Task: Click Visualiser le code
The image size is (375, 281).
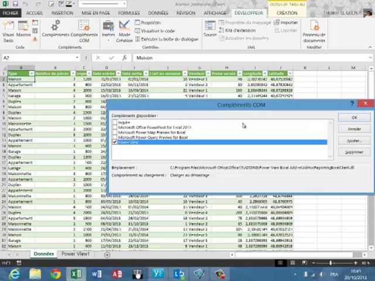Action: tap(155, 31)
